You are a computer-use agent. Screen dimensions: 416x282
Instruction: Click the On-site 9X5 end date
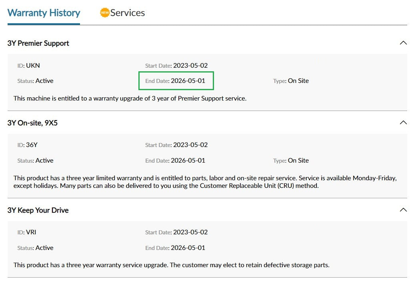(188, 160)
